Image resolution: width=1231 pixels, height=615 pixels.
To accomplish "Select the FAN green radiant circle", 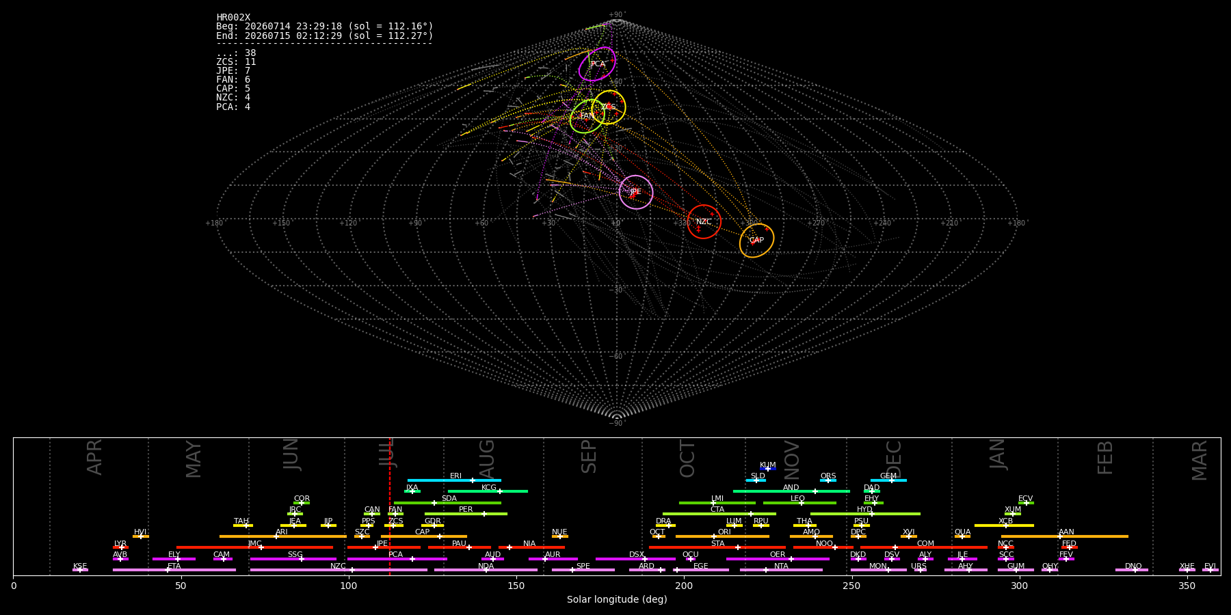I will click(587, 116).
